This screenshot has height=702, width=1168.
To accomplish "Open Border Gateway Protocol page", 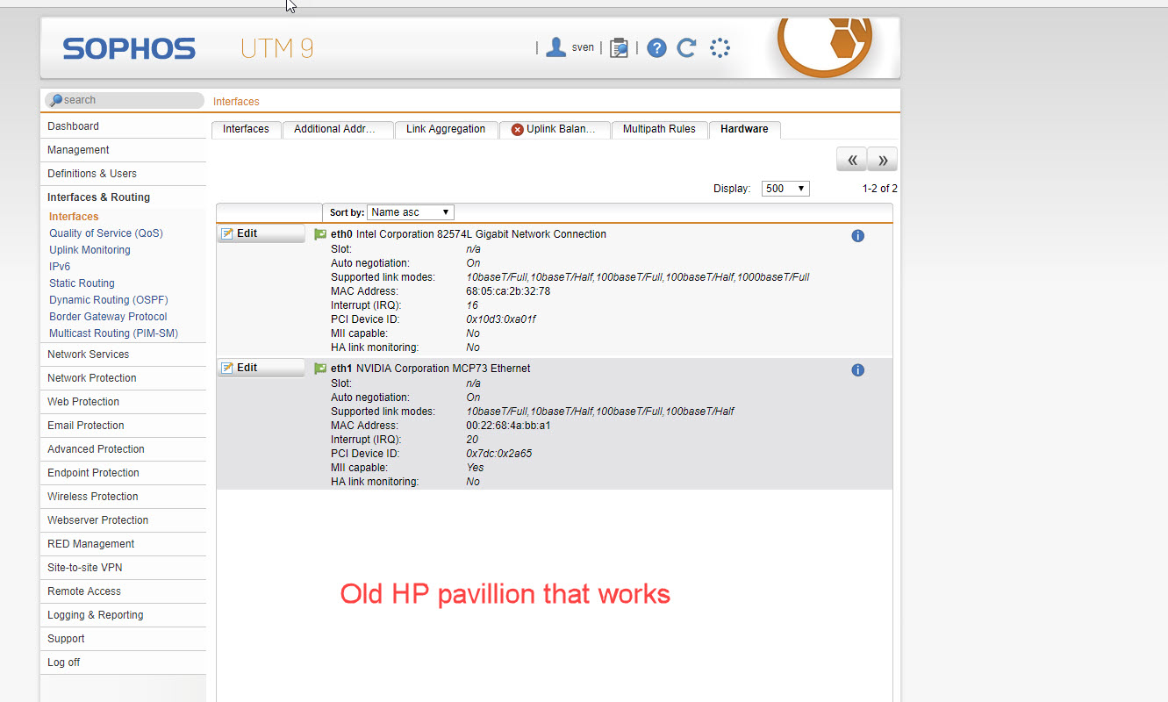I will pos(108,317).
